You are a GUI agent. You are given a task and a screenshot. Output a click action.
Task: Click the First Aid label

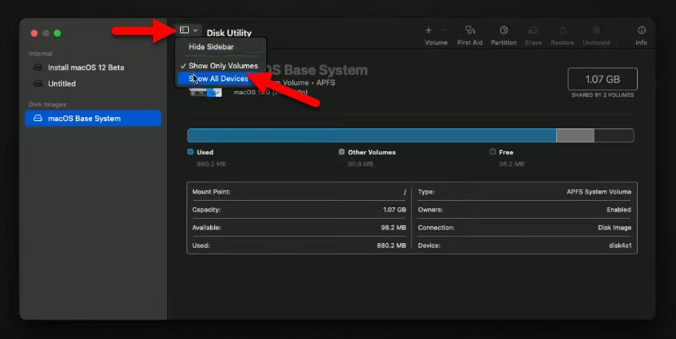(x=470, y=42)
